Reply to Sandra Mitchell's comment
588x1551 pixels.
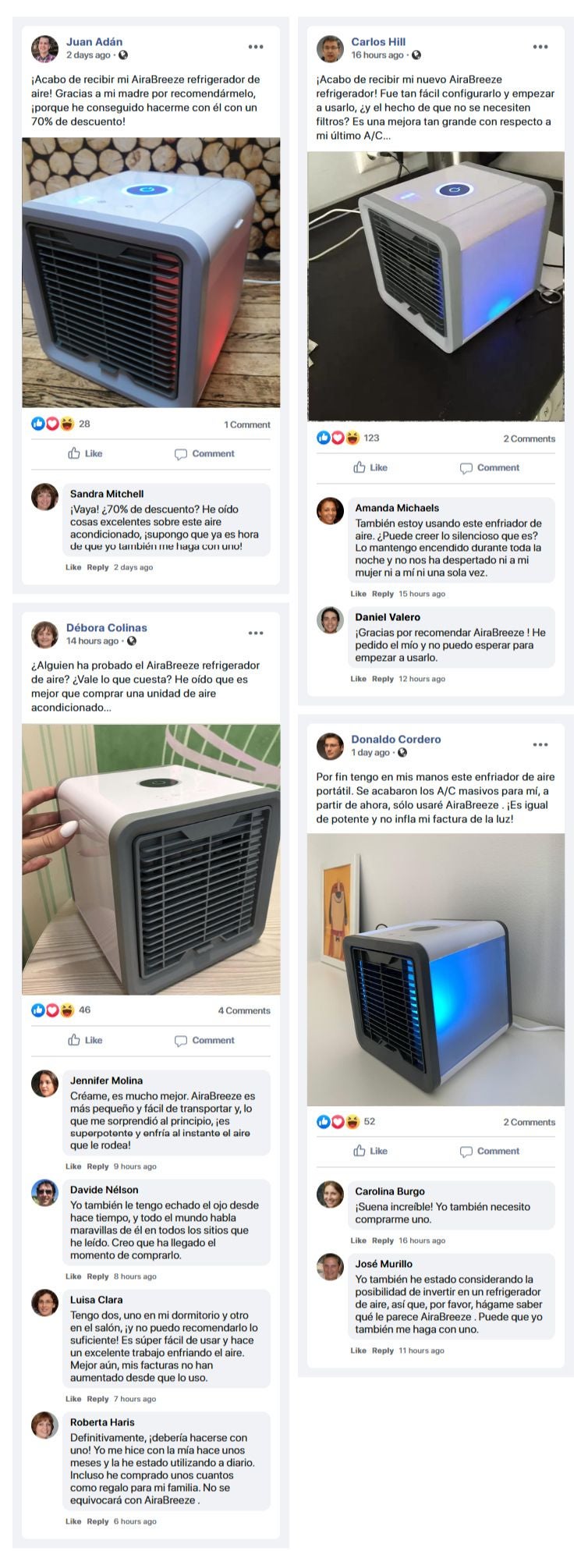(97, 567)
